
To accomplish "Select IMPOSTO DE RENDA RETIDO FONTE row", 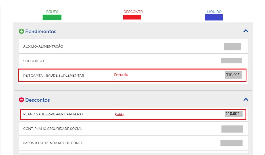I will click(x=53, y=143).
